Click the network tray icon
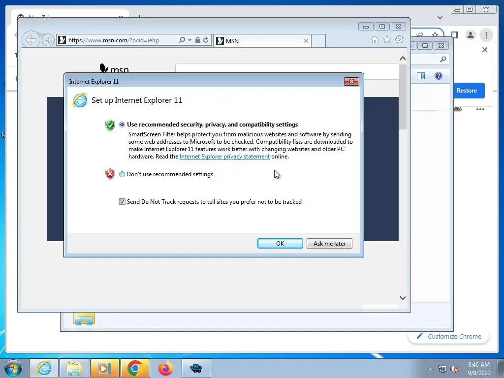 442,369
